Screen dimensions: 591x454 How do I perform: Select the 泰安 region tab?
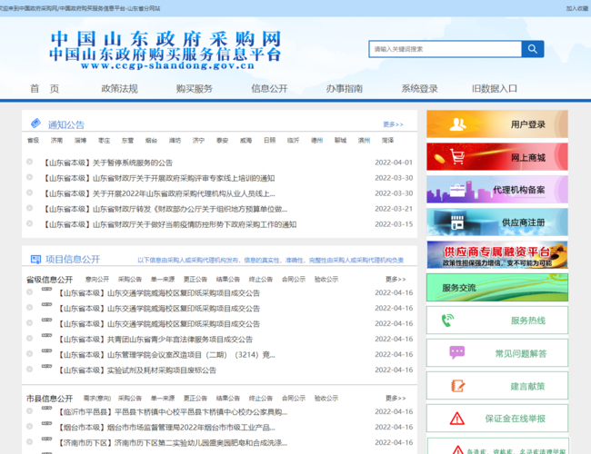point(223,140)
